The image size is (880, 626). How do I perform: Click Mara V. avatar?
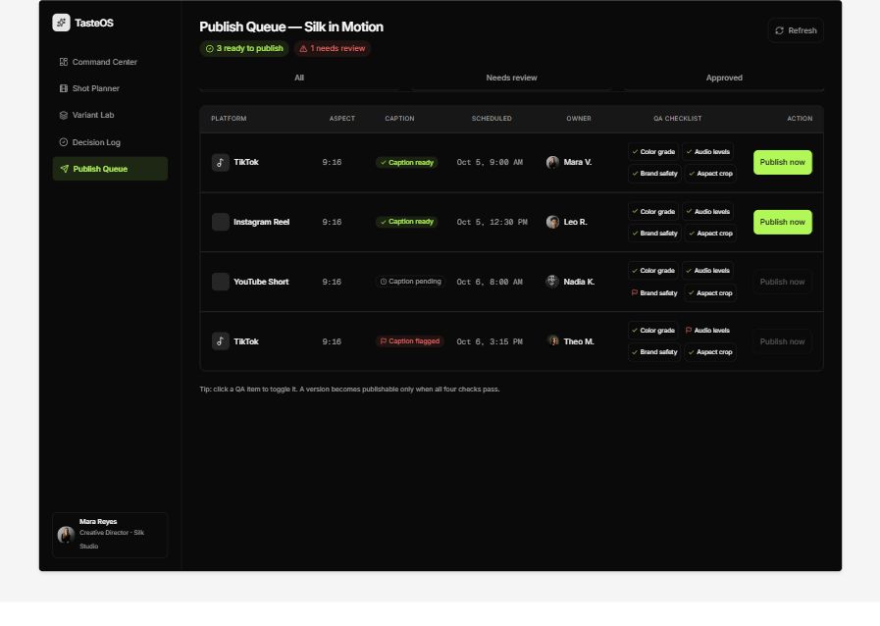coord(552,162)
